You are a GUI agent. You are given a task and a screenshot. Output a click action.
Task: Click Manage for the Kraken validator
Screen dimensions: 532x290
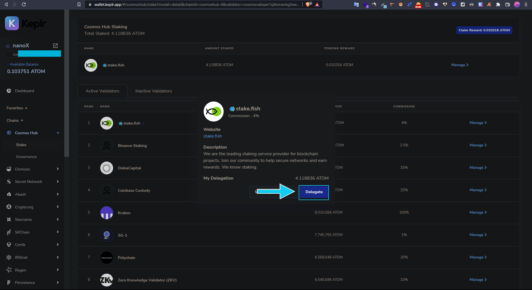coord(478,213)
